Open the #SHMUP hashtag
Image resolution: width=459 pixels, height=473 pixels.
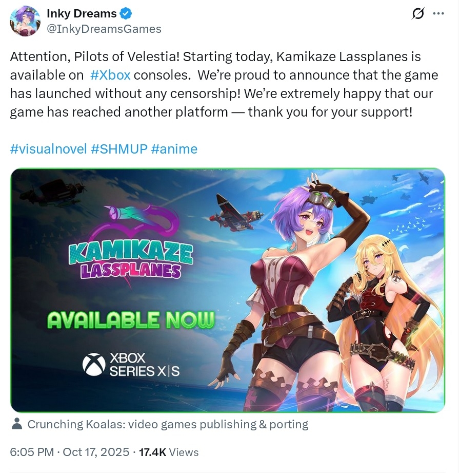(119, 149)
